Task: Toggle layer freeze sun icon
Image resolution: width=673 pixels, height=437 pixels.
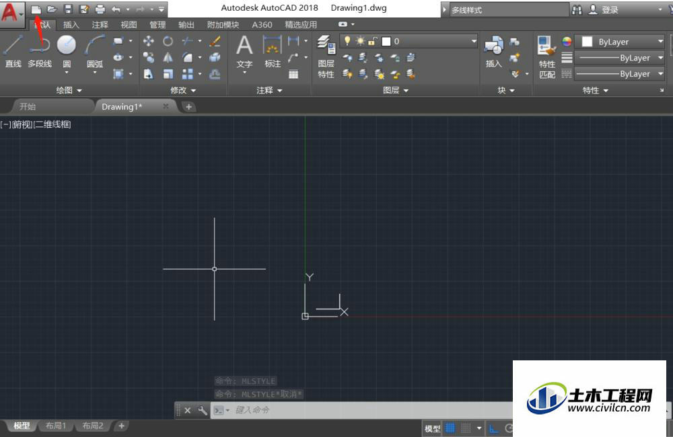Action: [360, 41]
